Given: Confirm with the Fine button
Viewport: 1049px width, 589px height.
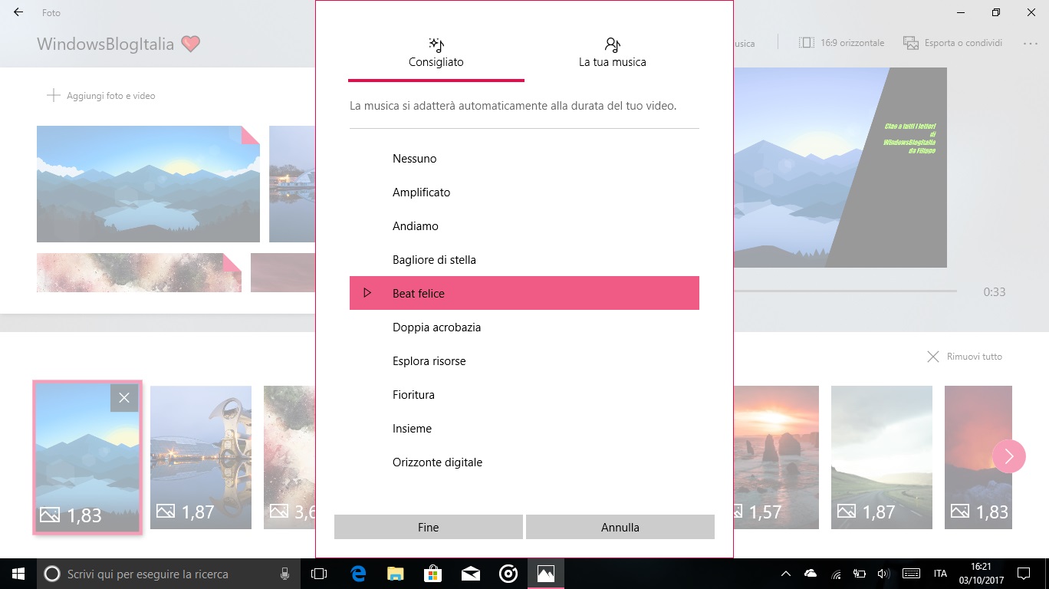Looking at the screenshot, I should pos(429,527).
